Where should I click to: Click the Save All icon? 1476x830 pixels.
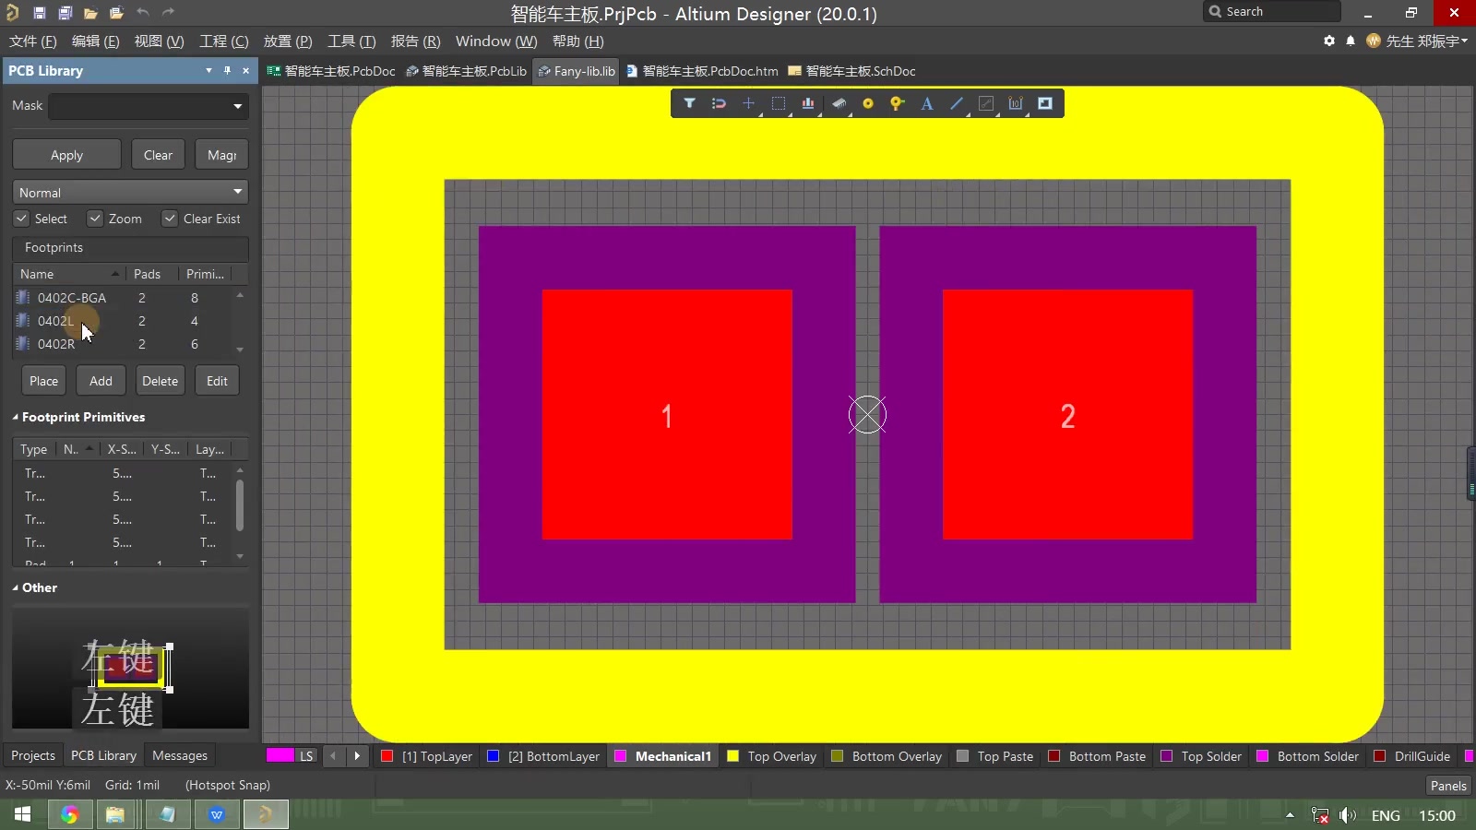(65, 13)
